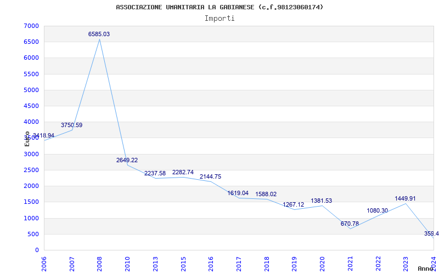Viewport: 439px width, 274px height.
Task: Click the 1619.04 data label
Action: coord(238,193)
